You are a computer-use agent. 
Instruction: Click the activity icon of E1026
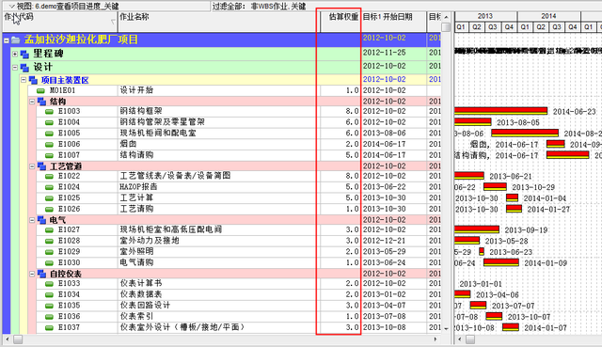click(x=49, y=210)
